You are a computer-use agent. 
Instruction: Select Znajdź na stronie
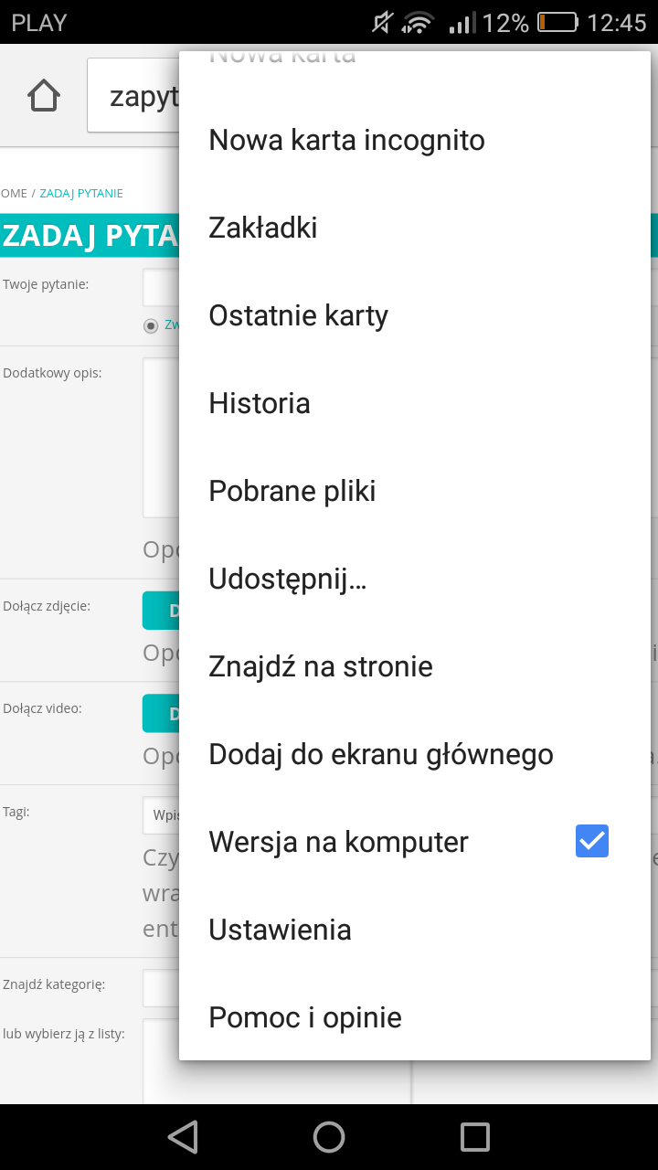[x=321, y=666]
